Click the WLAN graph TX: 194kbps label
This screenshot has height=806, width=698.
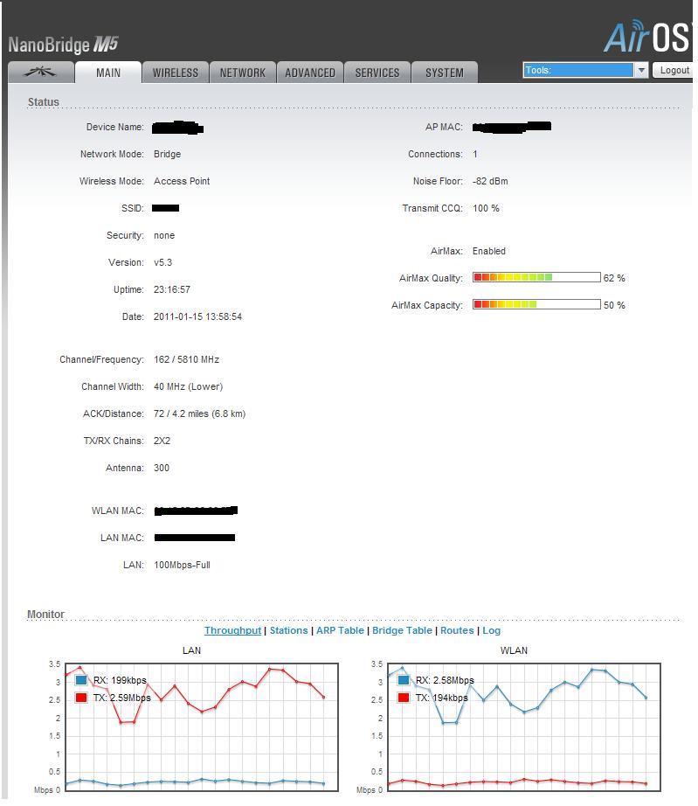coord(442,698)
